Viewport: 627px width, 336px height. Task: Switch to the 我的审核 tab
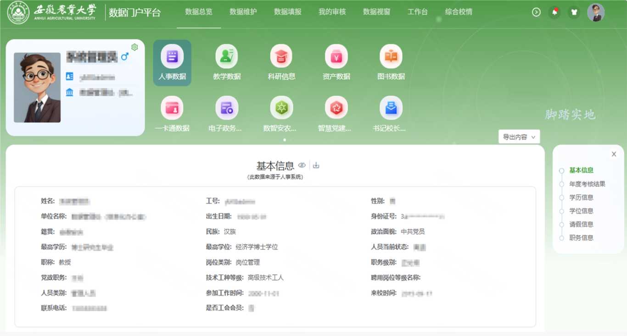[x=332, y=12]
